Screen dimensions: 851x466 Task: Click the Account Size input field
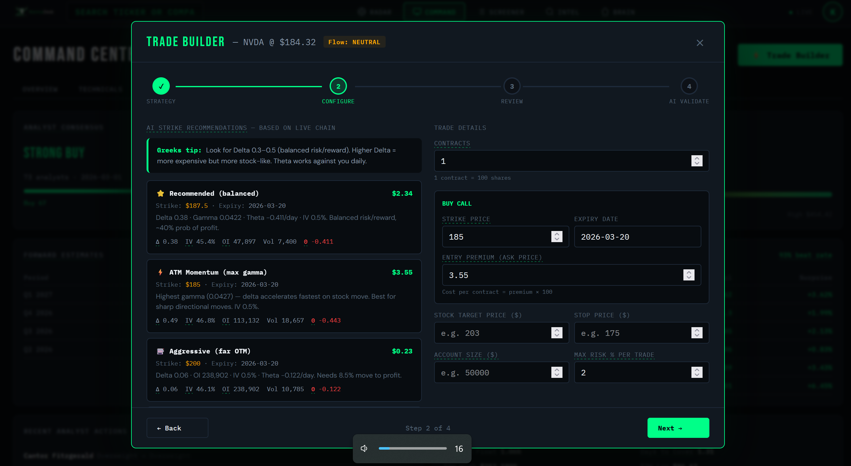(492, 372)
